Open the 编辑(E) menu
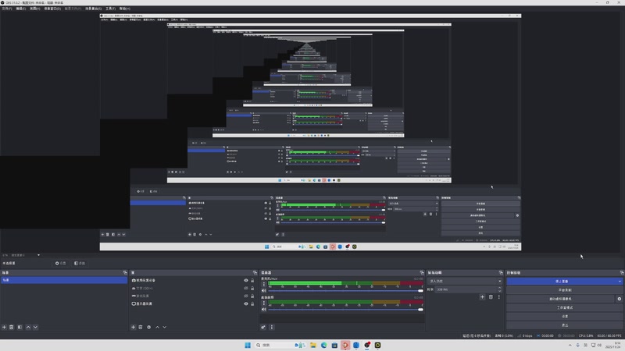Viewport: 625px width, 351px height. click(x=21, y=9)
